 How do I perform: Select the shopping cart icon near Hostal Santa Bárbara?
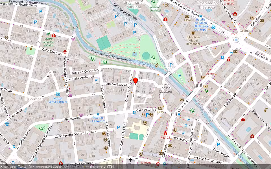tap(71, 95)
